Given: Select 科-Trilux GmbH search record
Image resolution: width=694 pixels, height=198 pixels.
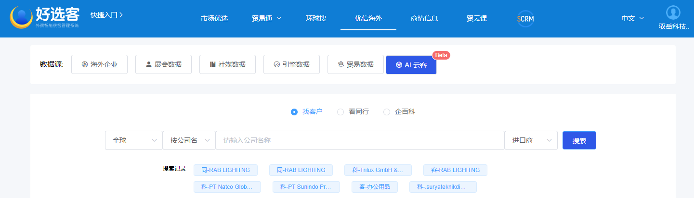Looking at the screenshot, I should (x=378, y=170).
